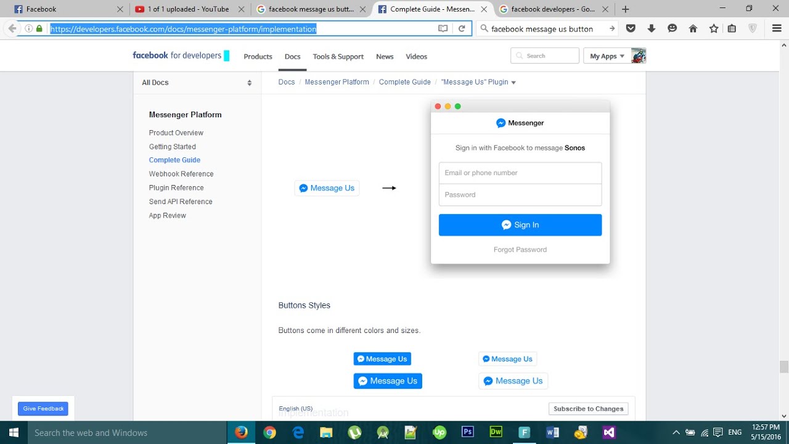The width and height of the screenshot is (789, 444).
Task: Click Subscribe to Changes button
Action: point(589,408)
